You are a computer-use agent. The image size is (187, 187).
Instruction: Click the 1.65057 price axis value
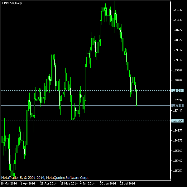(177, 171)
